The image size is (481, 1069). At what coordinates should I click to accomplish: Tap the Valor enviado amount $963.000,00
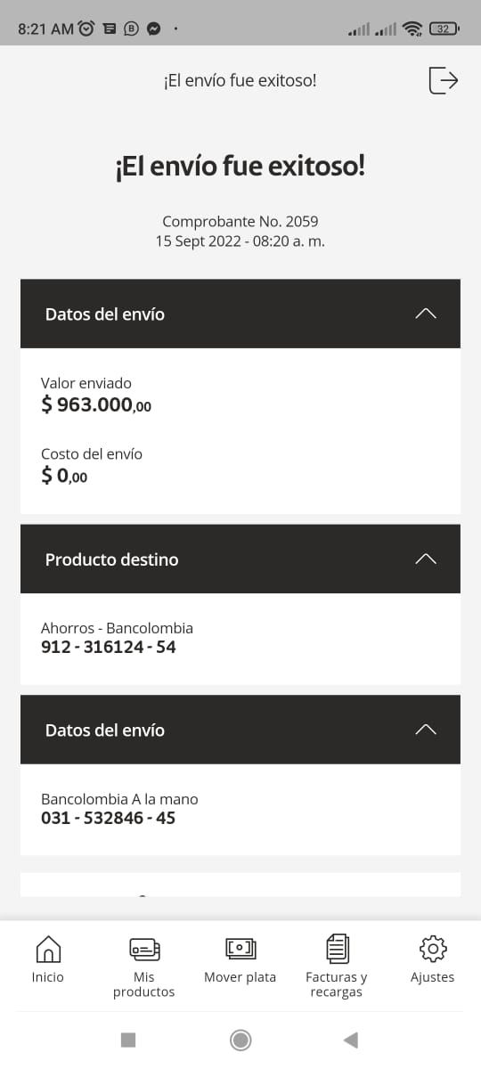96,405
